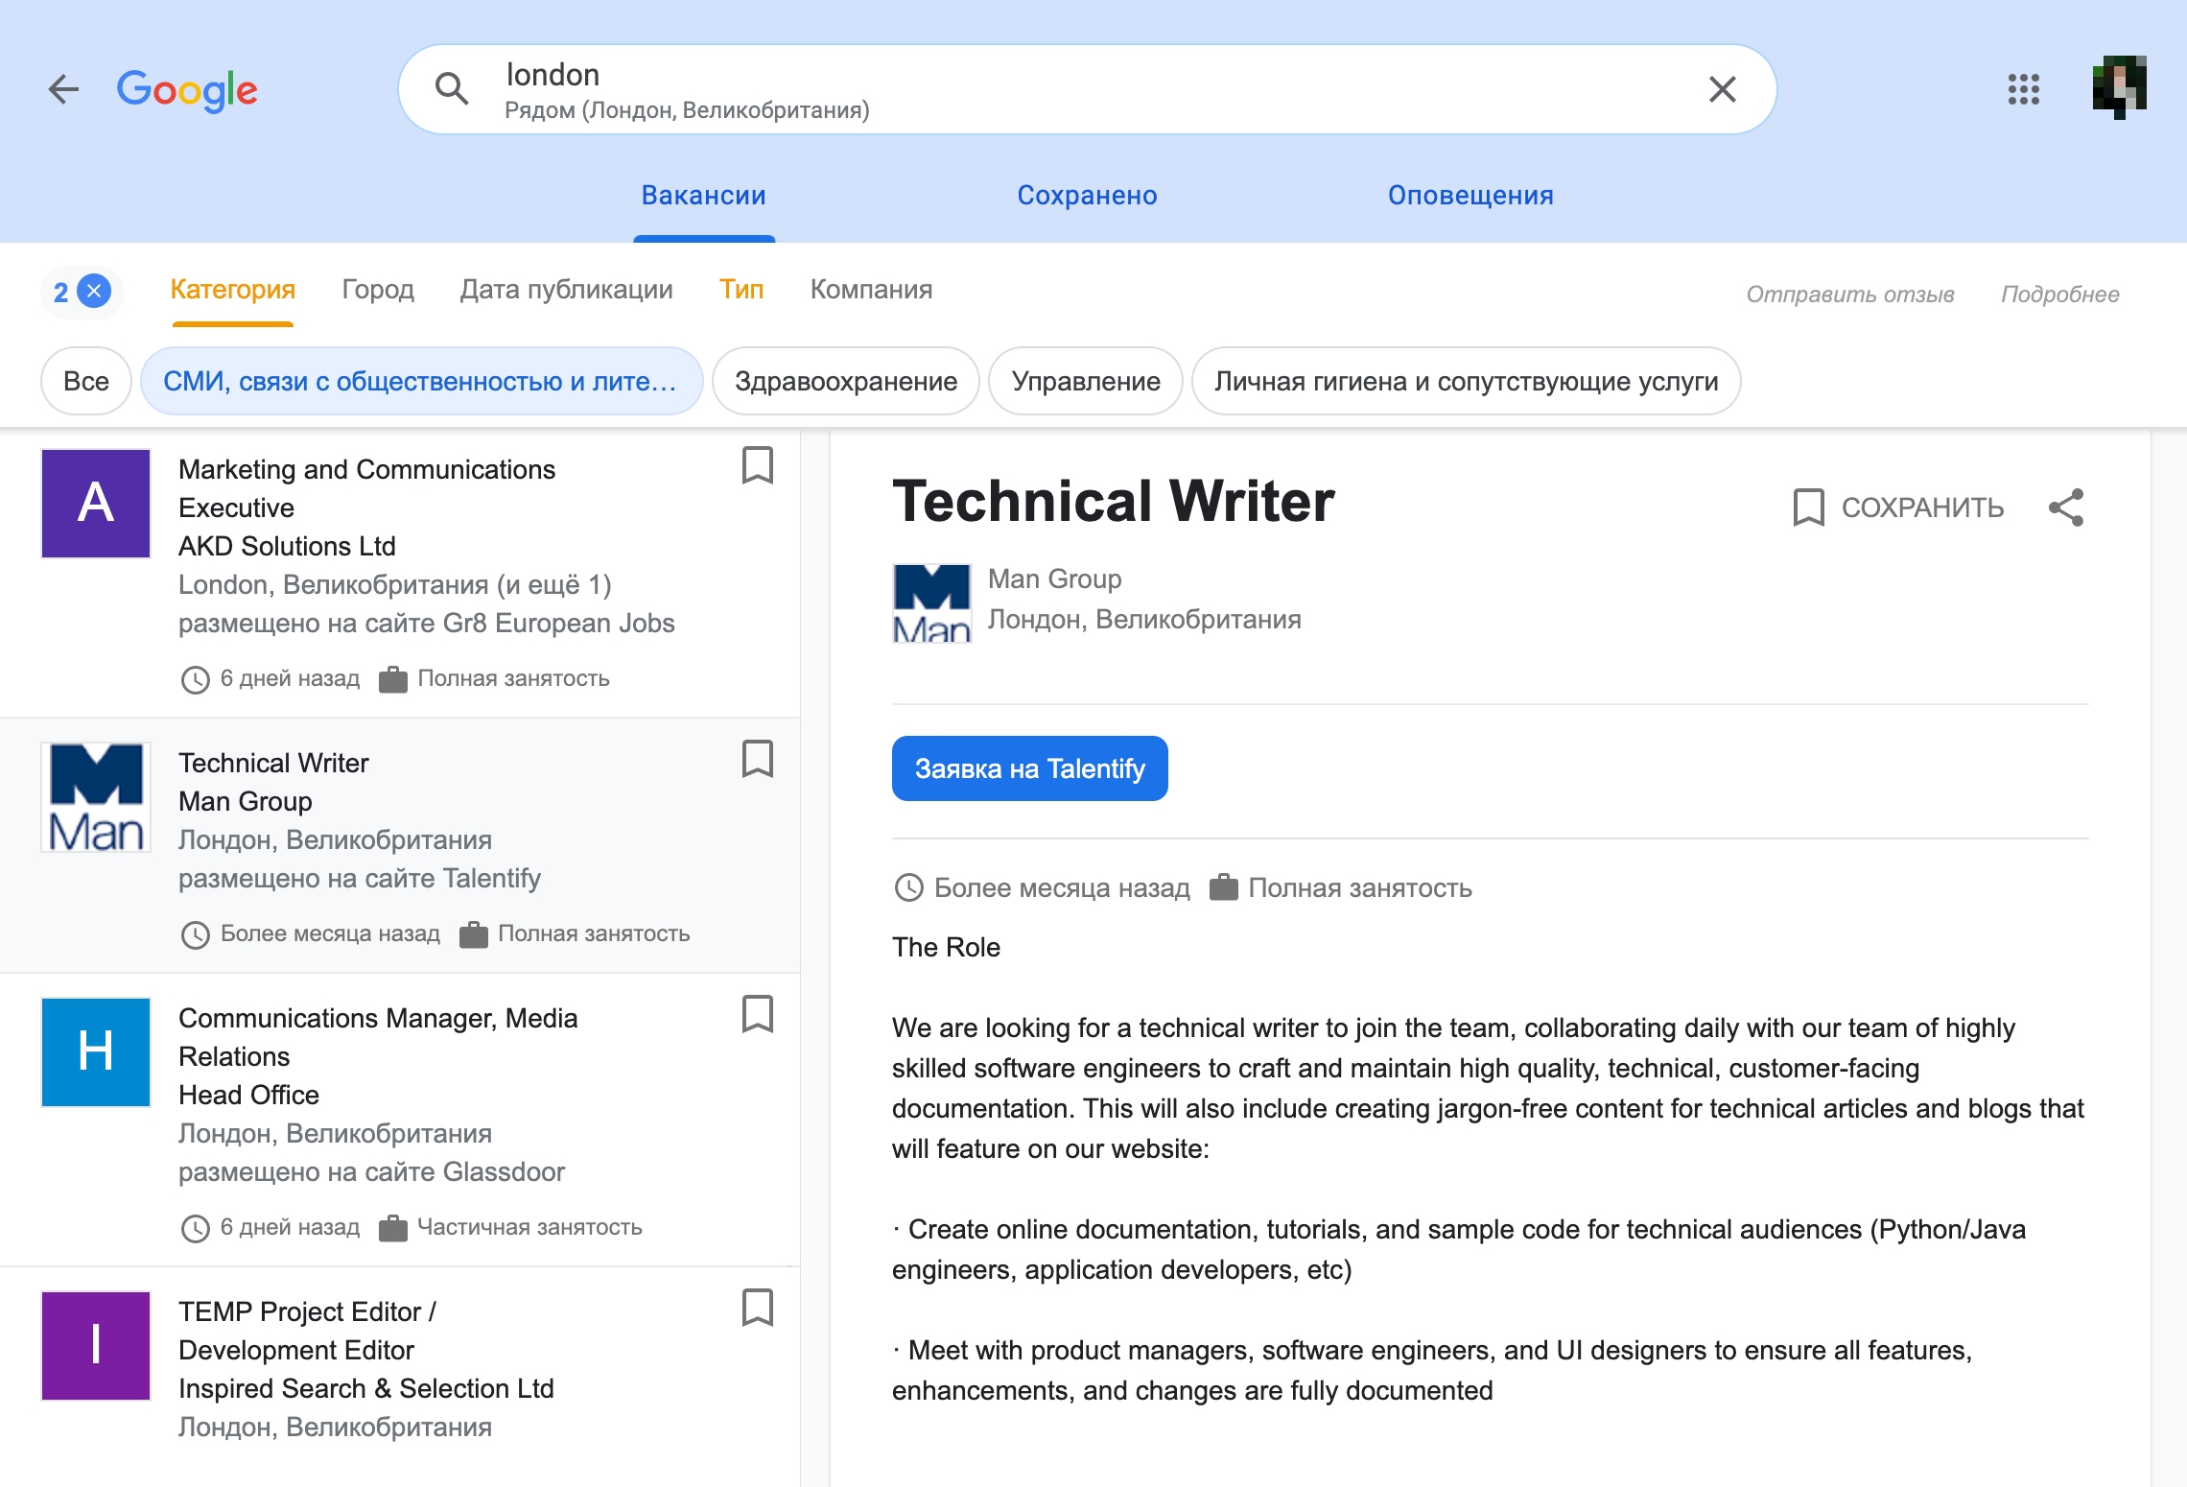Switch to the Сохранено tab

[1087, 196]
